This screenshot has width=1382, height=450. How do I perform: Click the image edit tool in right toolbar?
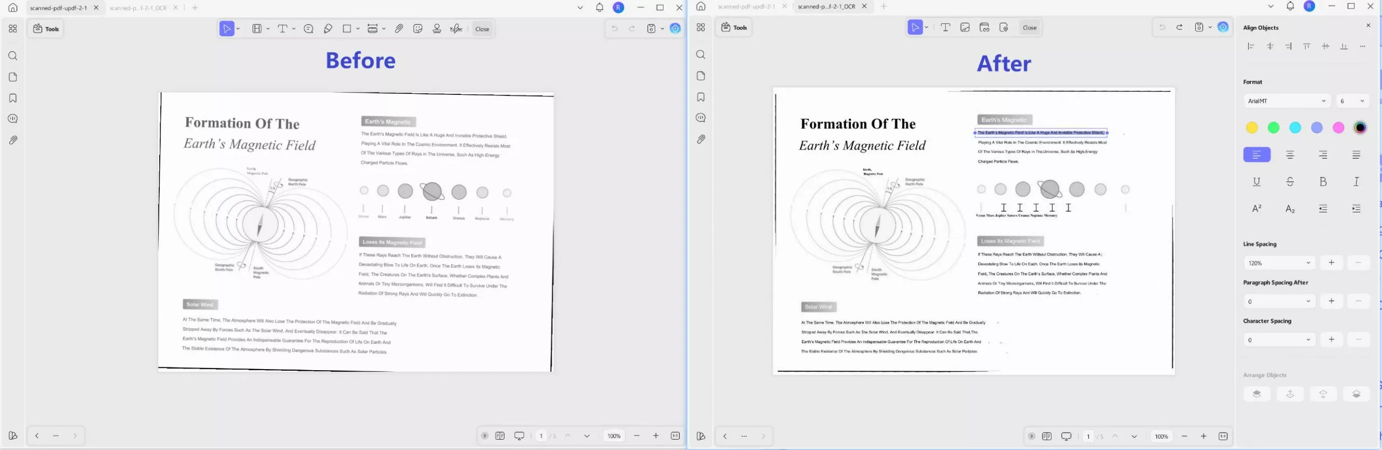coord(965,28)
